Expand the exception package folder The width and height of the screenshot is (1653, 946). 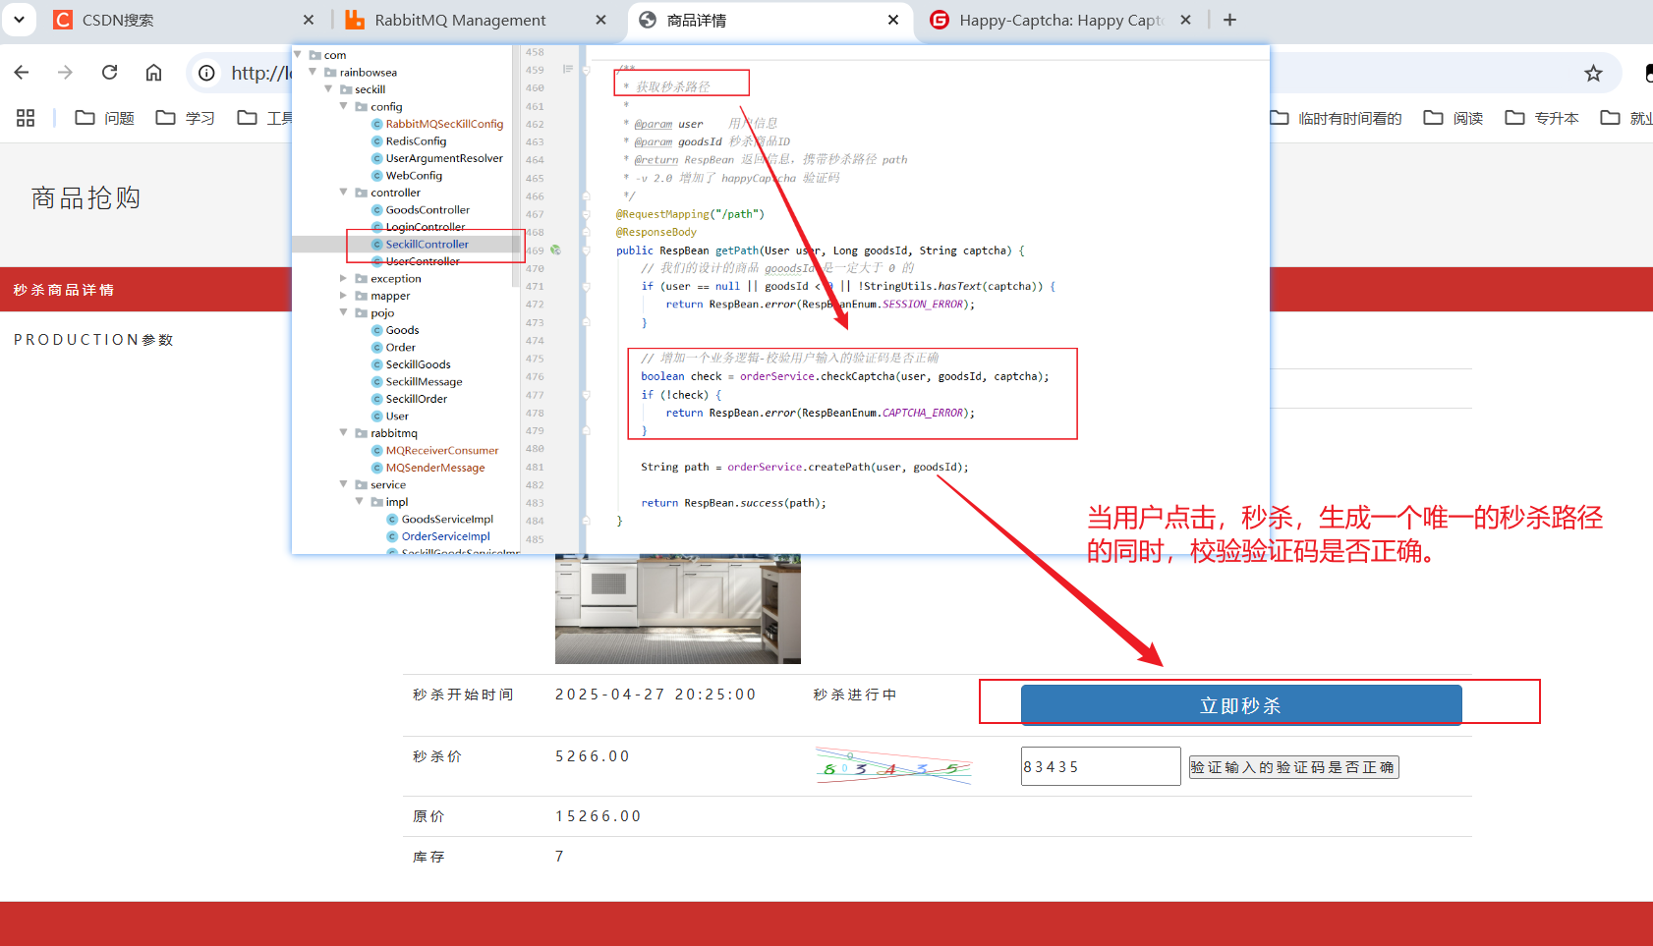344,278
